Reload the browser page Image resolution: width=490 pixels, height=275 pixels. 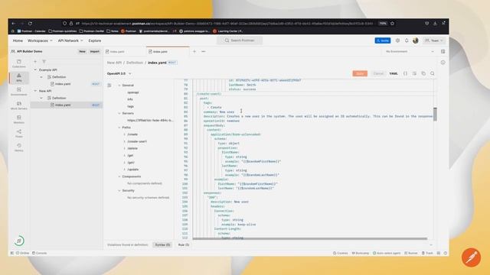tap(30, 24)
